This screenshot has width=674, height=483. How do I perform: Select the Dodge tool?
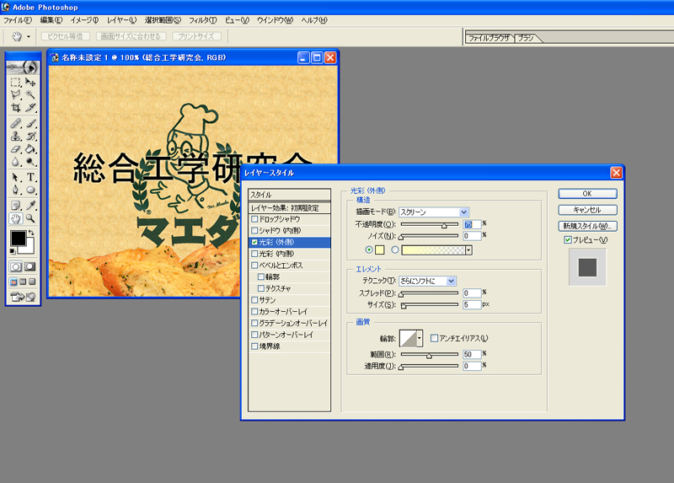(x=30, y=162)
